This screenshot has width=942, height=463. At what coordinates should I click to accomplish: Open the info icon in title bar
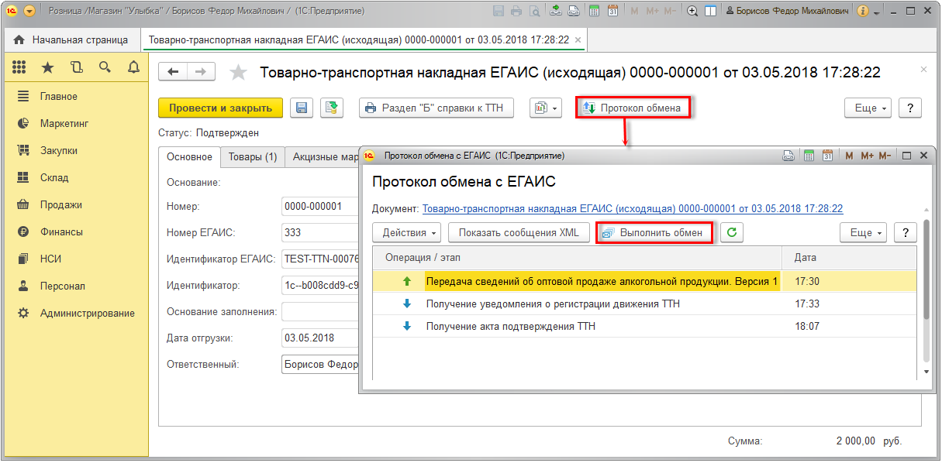point(863,12)
